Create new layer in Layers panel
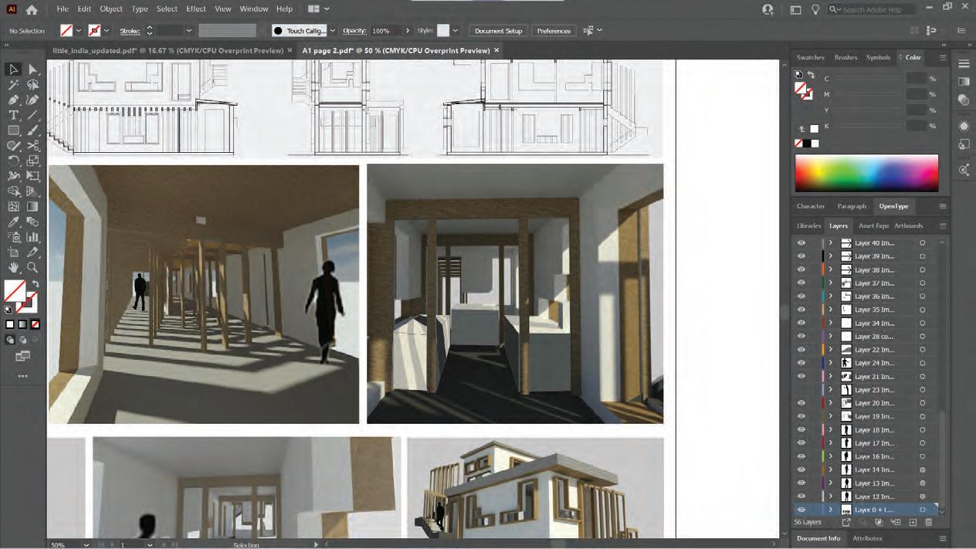976x549 pixels. pyautogui.click(x=913, y=523)
